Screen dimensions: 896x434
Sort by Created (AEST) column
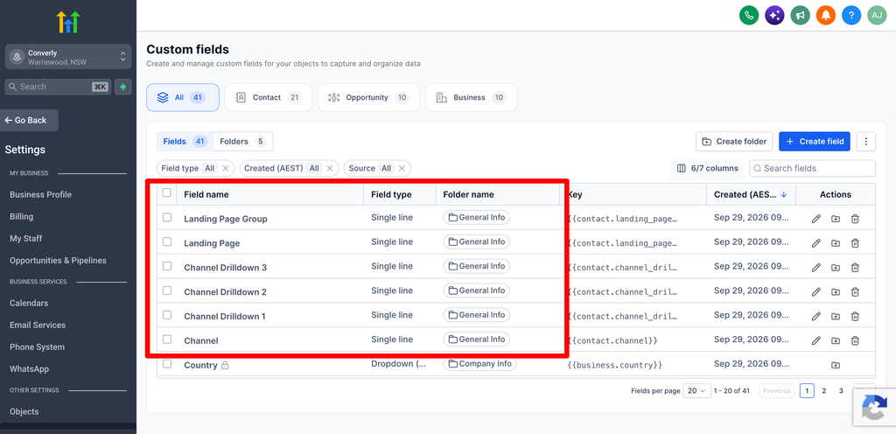[750, 195]
